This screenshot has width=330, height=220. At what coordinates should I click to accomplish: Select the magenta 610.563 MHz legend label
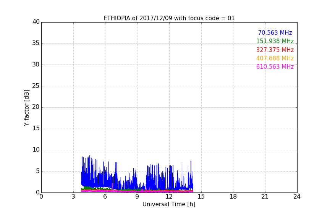tap(275, 66)
